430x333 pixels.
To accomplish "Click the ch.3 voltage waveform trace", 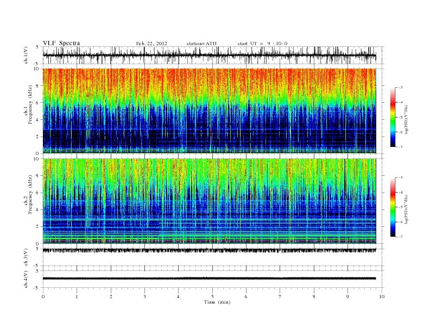I will (x=209, y=250).
